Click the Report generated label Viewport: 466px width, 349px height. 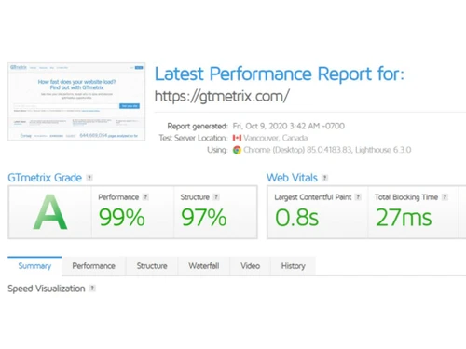coord(198,126)
